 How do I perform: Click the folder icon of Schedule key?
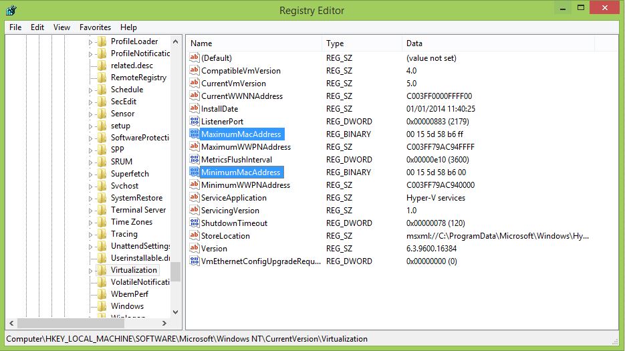tap(102, 90)
